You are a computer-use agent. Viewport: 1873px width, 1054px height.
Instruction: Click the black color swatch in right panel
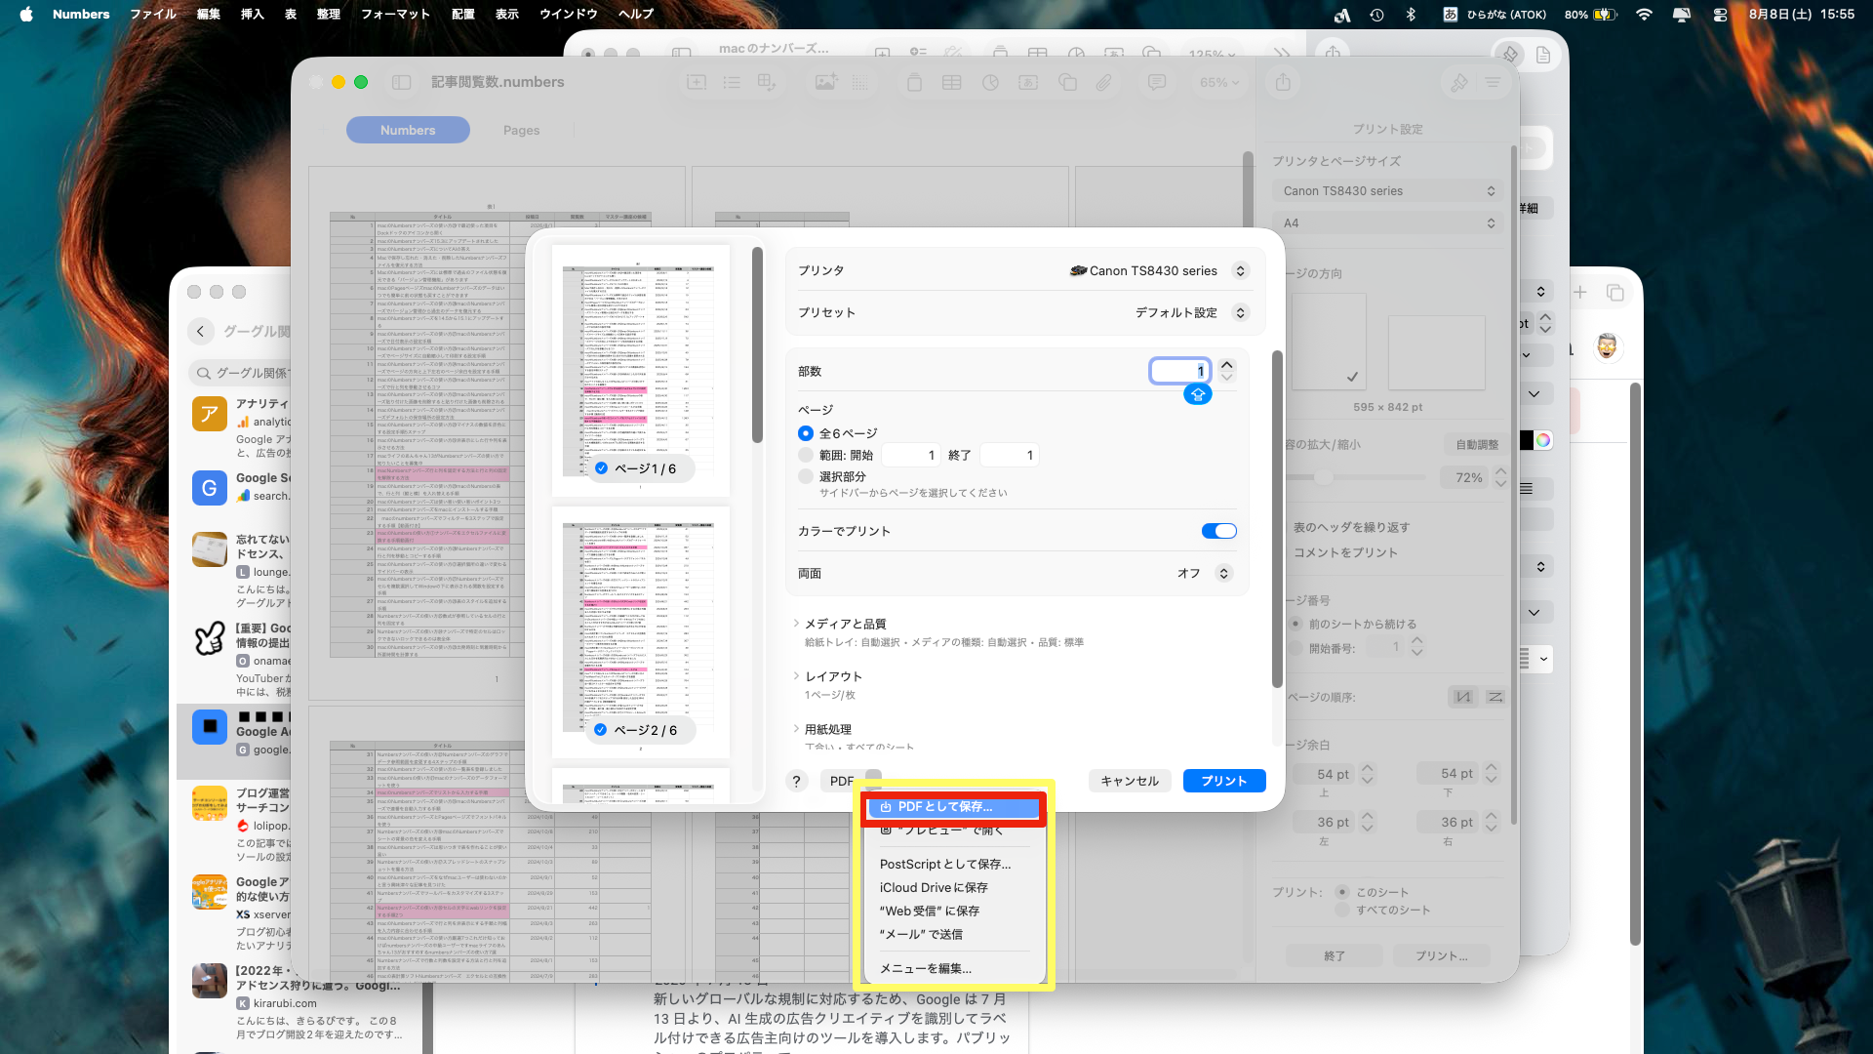point(1528,440)
